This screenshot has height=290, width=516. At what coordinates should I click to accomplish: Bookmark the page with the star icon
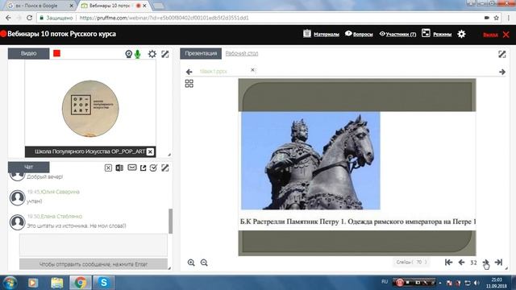497,18
